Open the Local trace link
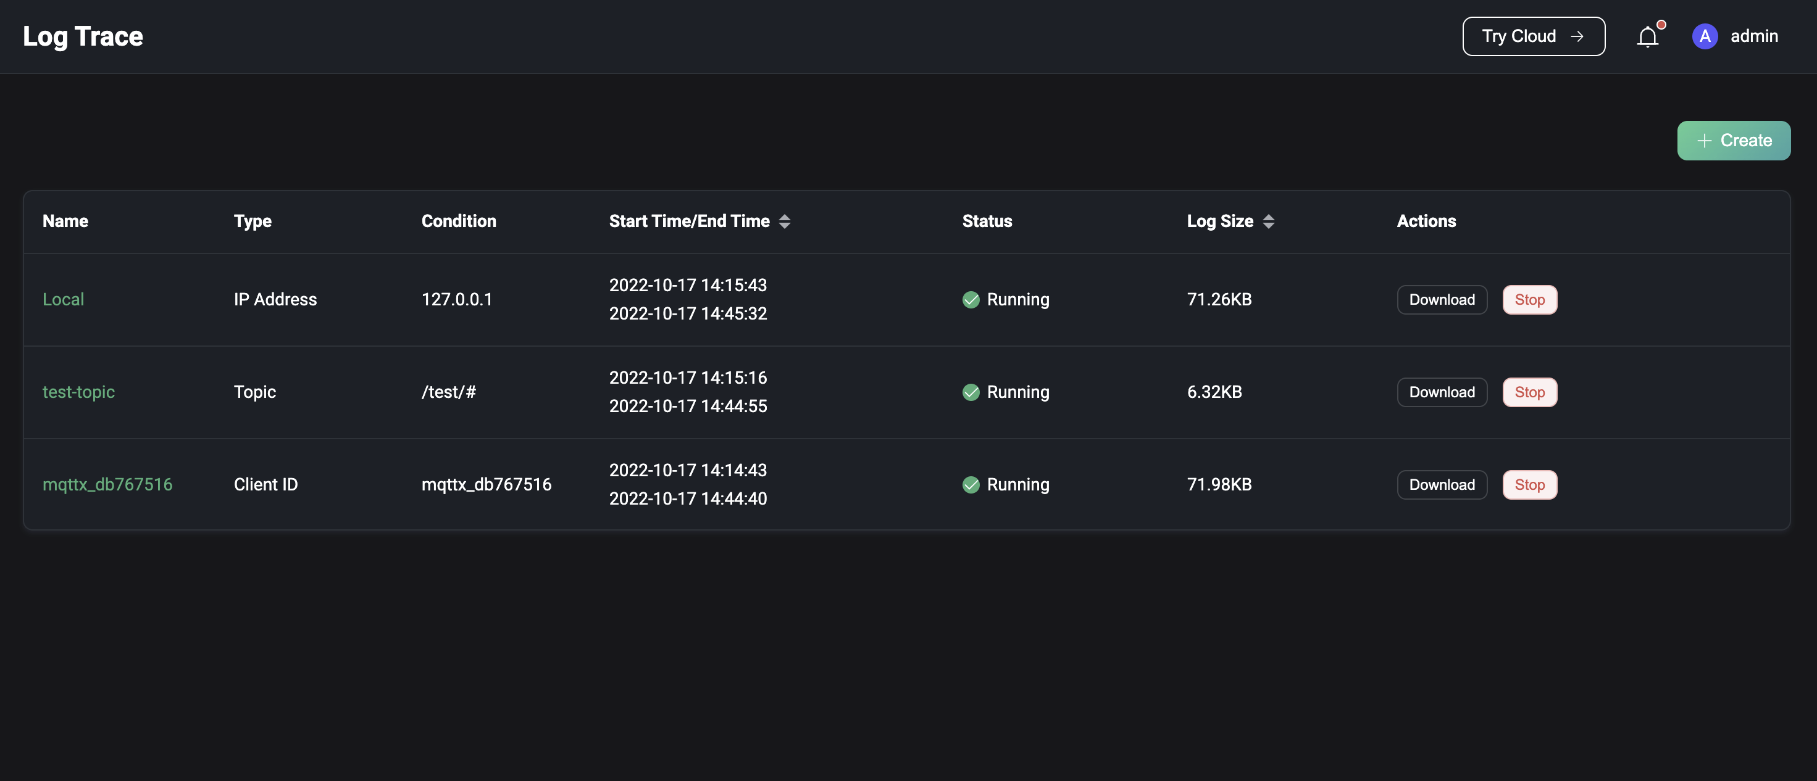Viewport: 1817px width, 781px height. 63,300
